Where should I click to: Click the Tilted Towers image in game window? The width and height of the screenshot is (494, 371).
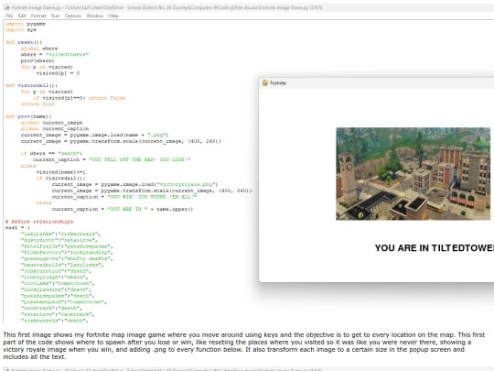[413, 174]
